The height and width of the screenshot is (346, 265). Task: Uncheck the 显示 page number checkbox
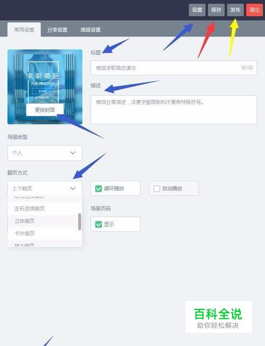[x=99, y=225]
